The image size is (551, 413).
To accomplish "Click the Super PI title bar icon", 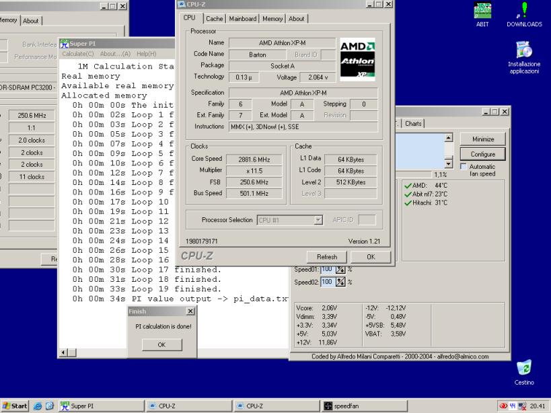I will pyautogui.click(x=64, y=44).
